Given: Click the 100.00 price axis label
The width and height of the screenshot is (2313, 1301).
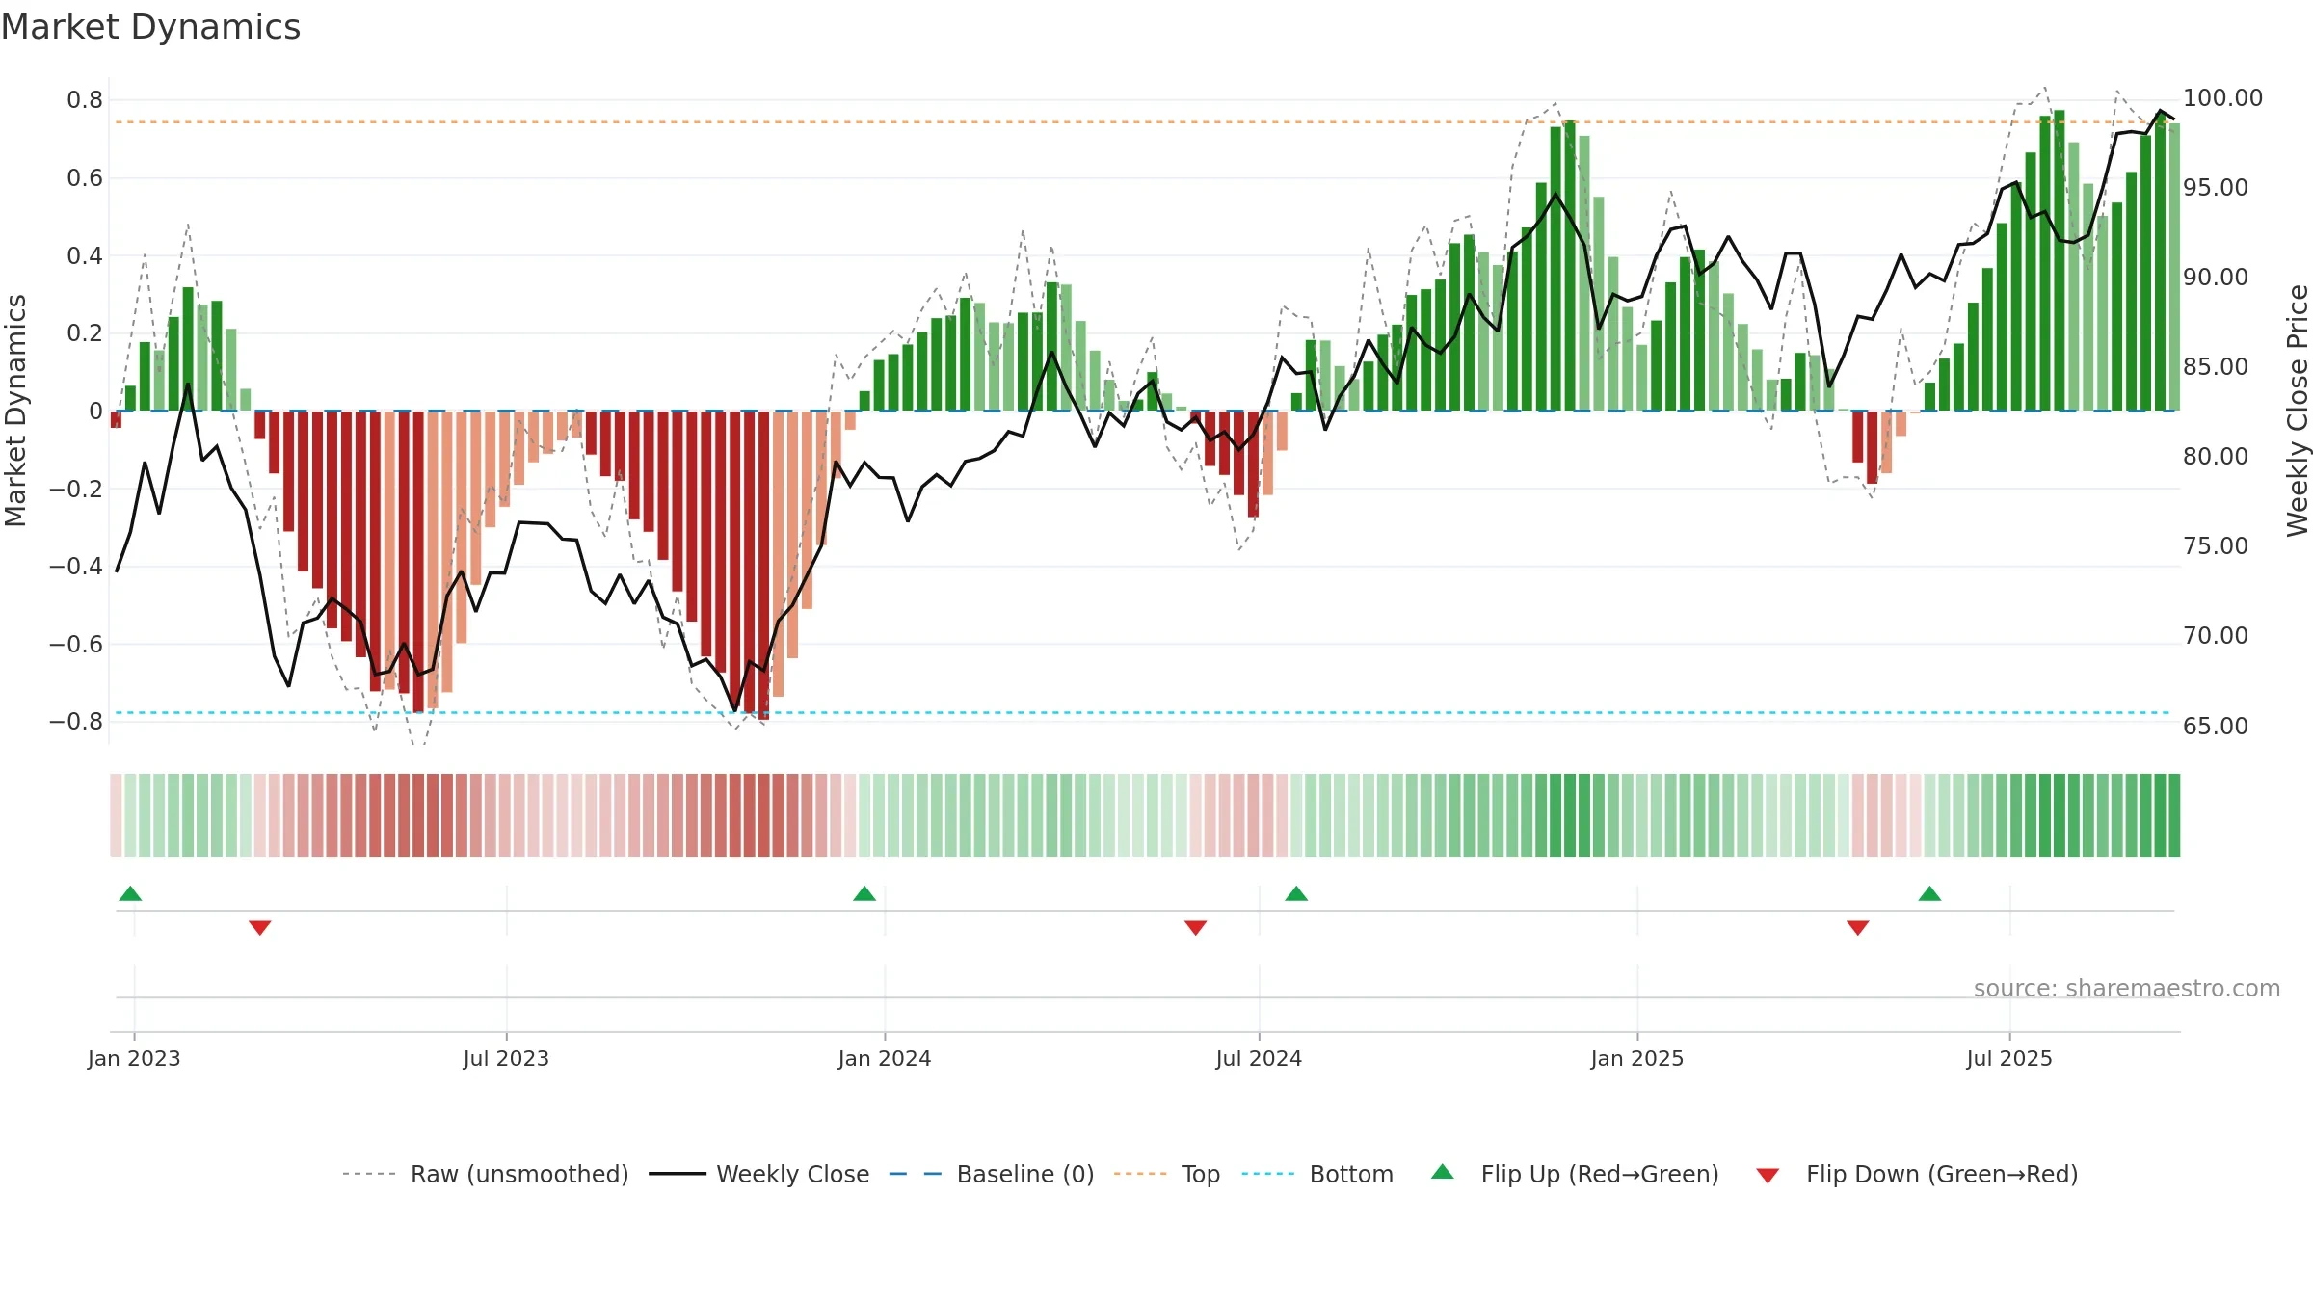Looking at the screenshot, I should [x=2222, y=98].
